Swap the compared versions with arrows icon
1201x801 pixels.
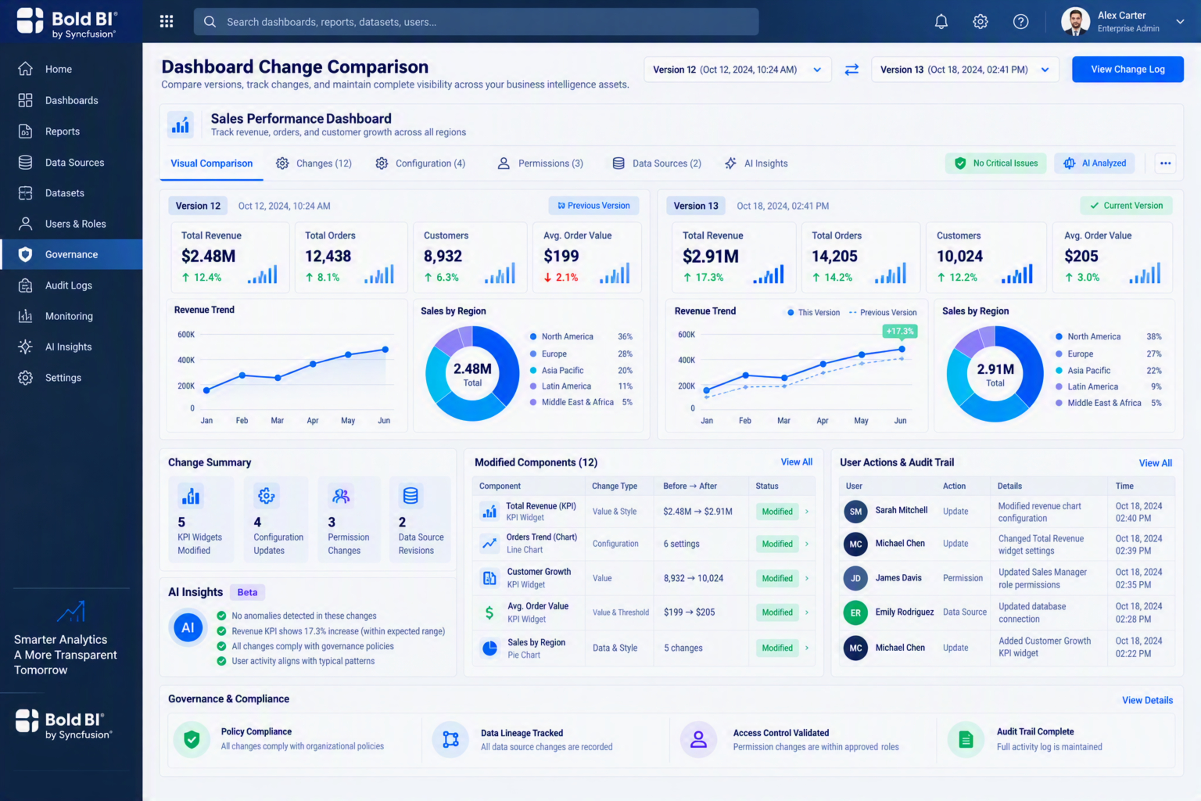click(x=851, y=70)
